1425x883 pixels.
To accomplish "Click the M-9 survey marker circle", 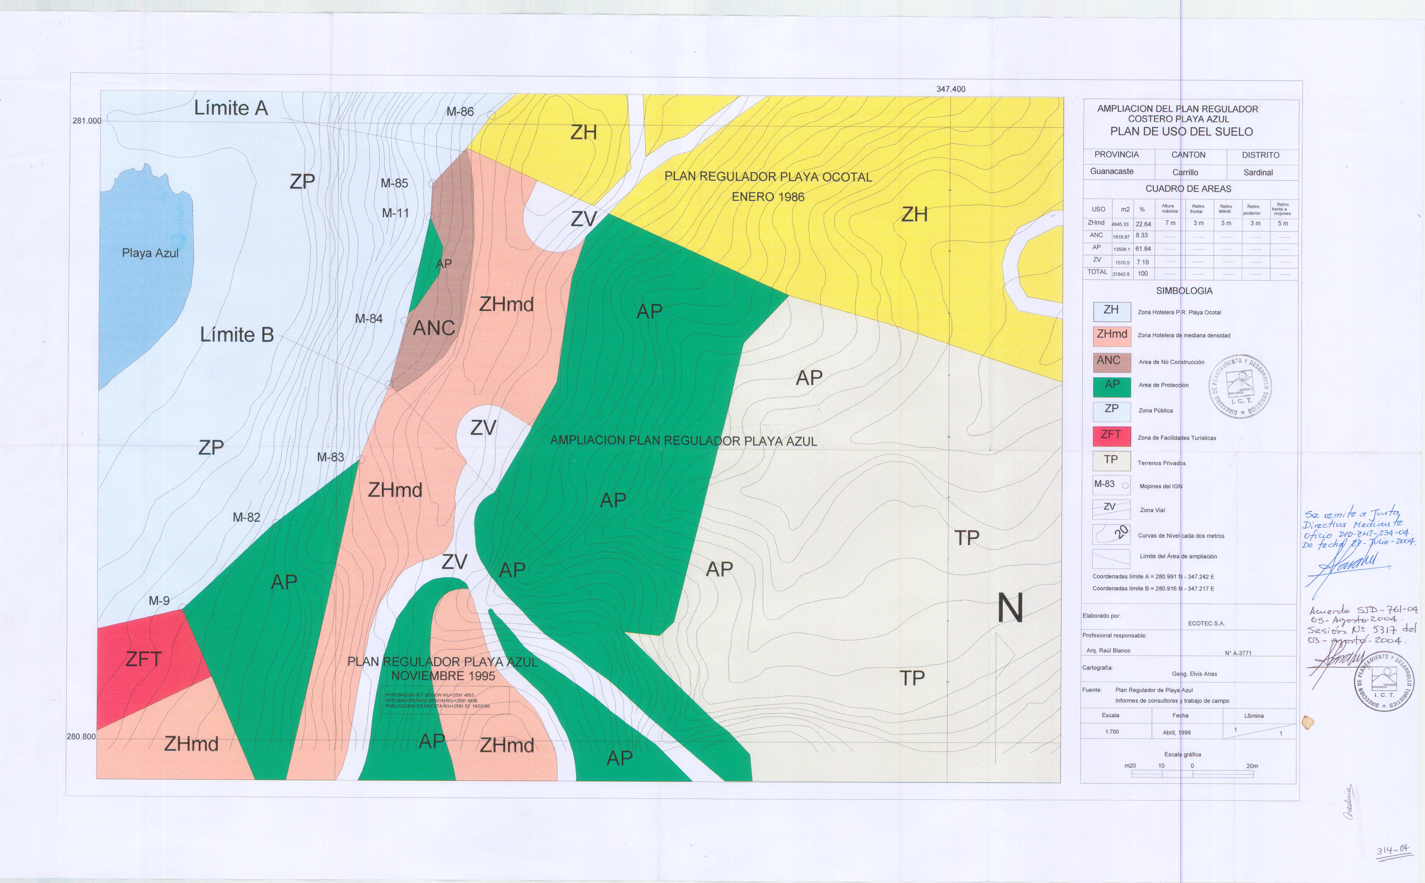I will (x=183, y=607).
